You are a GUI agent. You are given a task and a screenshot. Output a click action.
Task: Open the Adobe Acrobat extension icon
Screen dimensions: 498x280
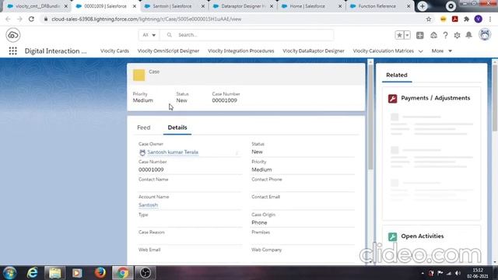(454, 19)
